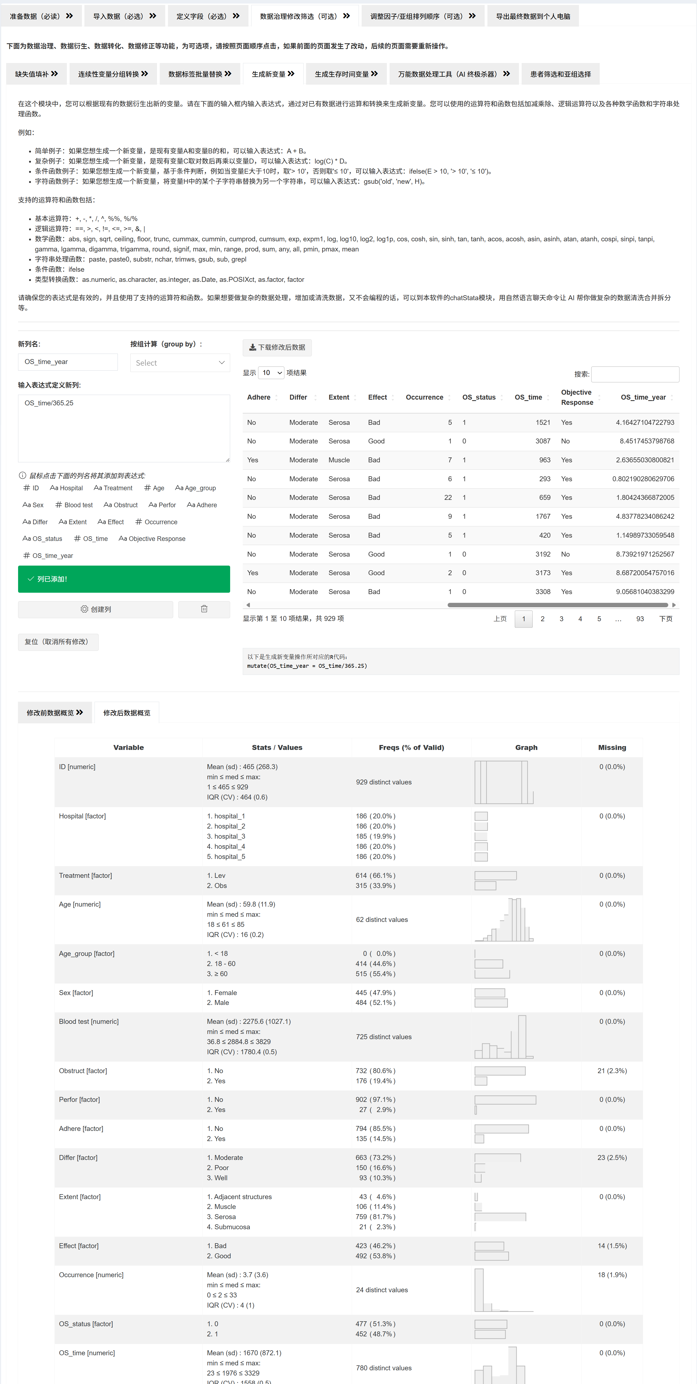
Task: Insert the Differ column tag
Action: pyautogui.click(x=35, y=522)
